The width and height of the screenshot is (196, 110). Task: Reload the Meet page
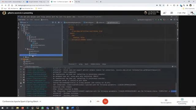point(9,5)
